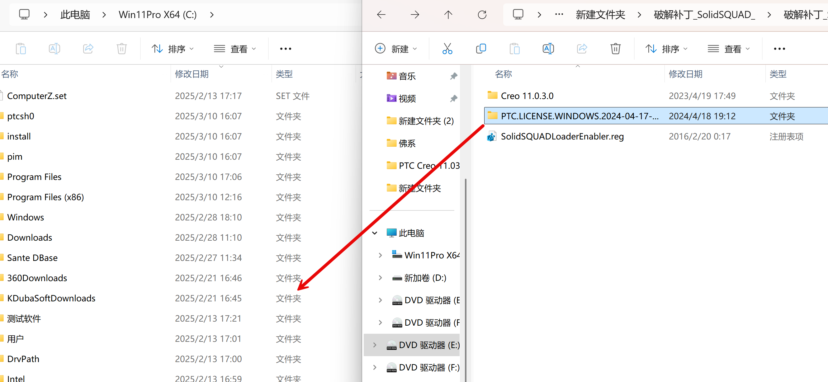Click the Delete trash icon in the right window

615,49
